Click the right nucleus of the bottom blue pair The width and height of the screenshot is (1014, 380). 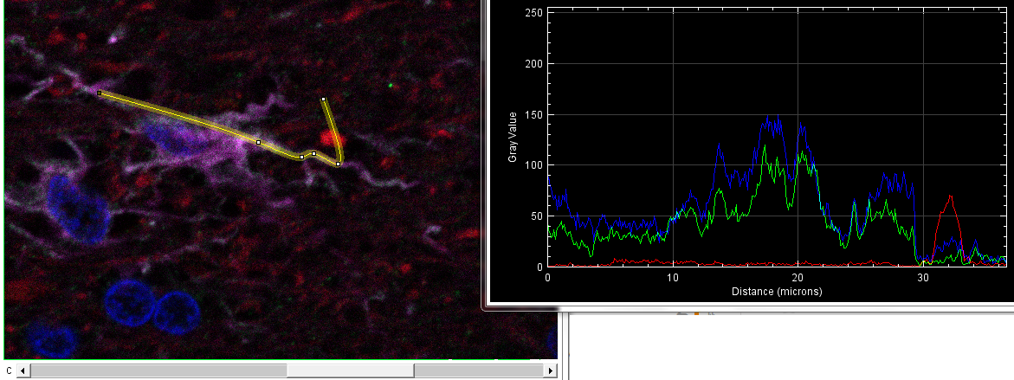(177, 312)
